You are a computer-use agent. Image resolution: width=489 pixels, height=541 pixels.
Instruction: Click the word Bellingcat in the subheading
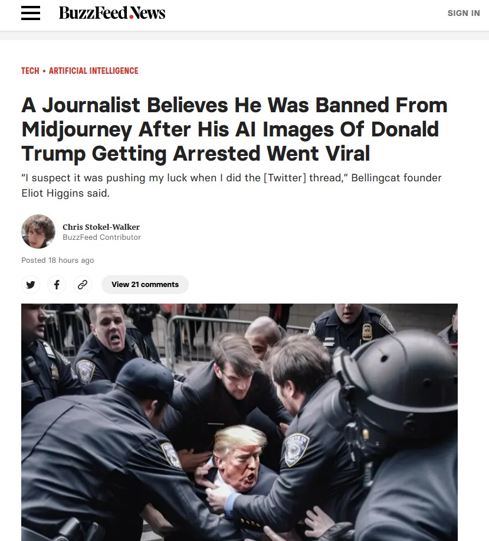[x=376, y=178]
